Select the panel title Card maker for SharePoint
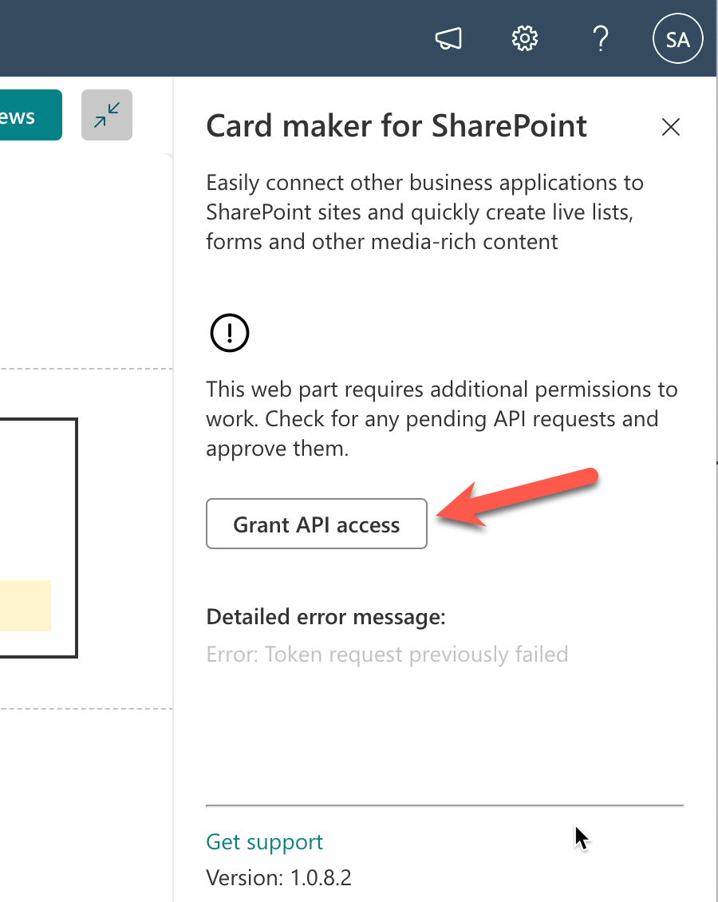This screenshot has width=718, height=902. [x=396, y=126]
